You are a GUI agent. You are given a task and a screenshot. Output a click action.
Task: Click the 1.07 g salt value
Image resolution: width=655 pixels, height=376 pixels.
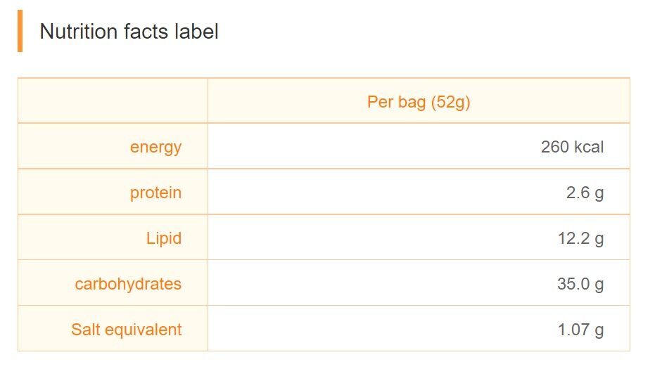pyautogui.click(x=580, y=329)
